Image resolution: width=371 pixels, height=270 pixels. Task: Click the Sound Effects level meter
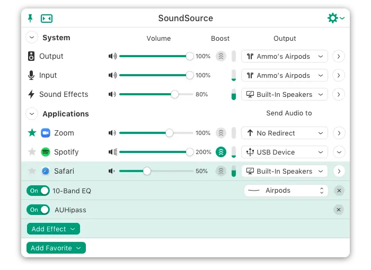pos(234,94)
